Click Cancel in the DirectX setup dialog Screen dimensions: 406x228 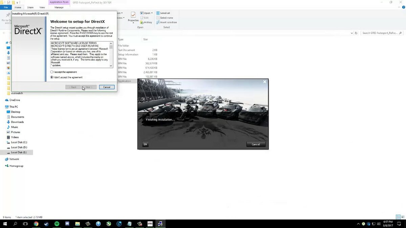point(107,87)
